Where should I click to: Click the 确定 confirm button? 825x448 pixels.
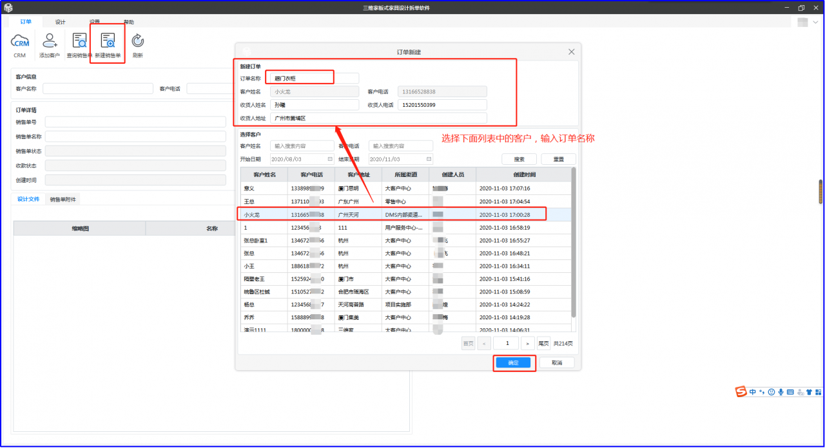pyautogui.click(x=514, y=363)
